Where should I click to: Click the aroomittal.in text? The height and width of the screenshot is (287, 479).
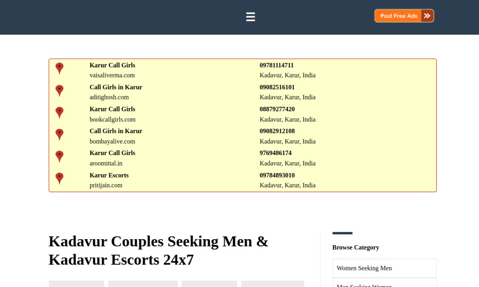pos(106,163)
